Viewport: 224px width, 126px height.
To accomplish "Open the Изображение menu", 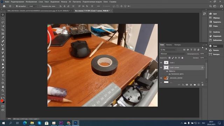I will pyautogui.click(x=31, y=2).
